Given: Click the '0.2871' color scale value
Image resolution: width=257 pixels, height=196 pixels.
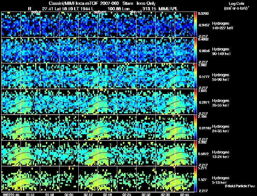Looking at the screenshot, I should pos(204,102).
